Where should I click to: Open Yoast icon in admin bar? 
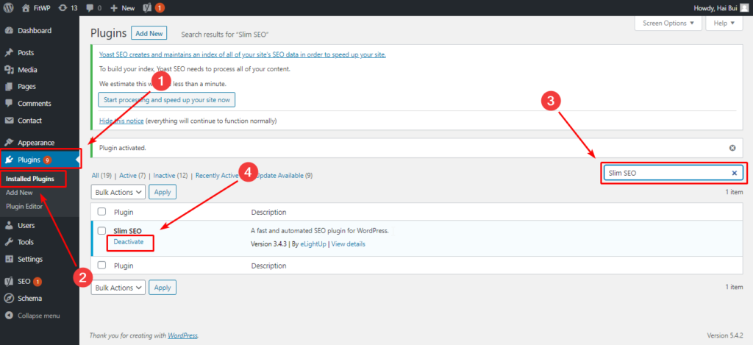pyautogui.click(x=149, y=7)
